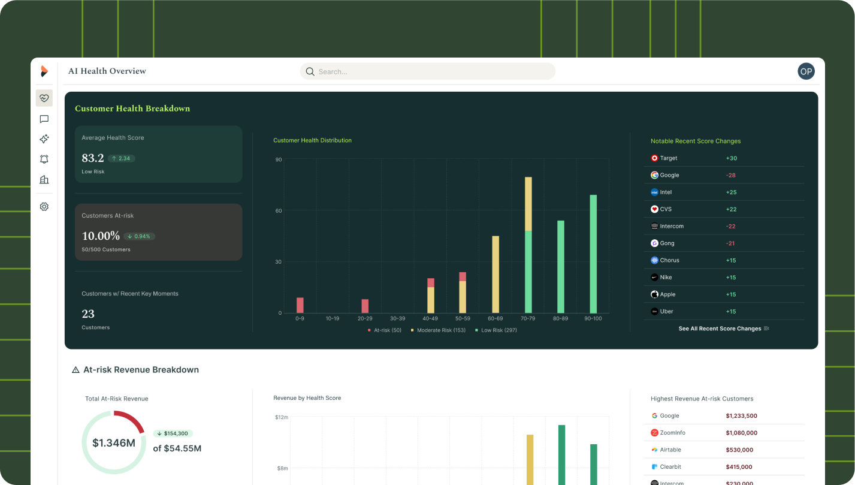Open the notifications bell sidebar icon
The width and height of the screenshot is (855, 485).
(x=44, y=159)
